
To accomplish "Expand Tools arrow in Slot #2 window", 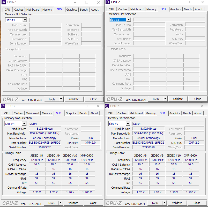I will point(164,203).
